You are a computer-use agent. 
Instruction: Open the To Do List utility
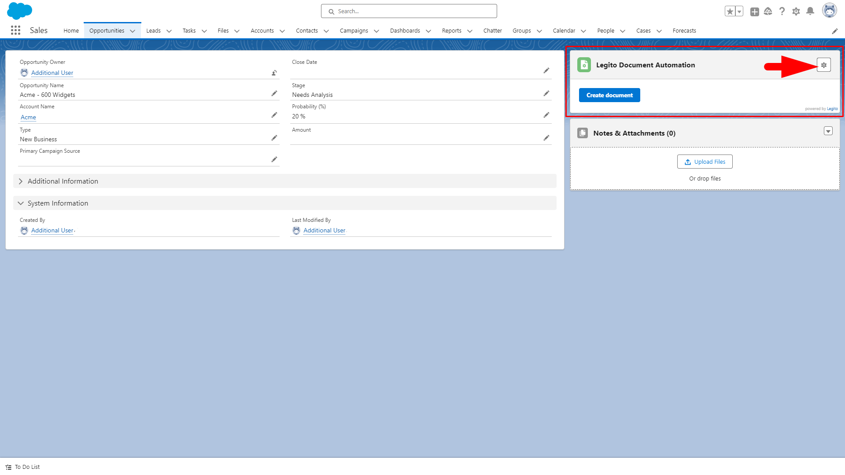[x=23, y=467]
